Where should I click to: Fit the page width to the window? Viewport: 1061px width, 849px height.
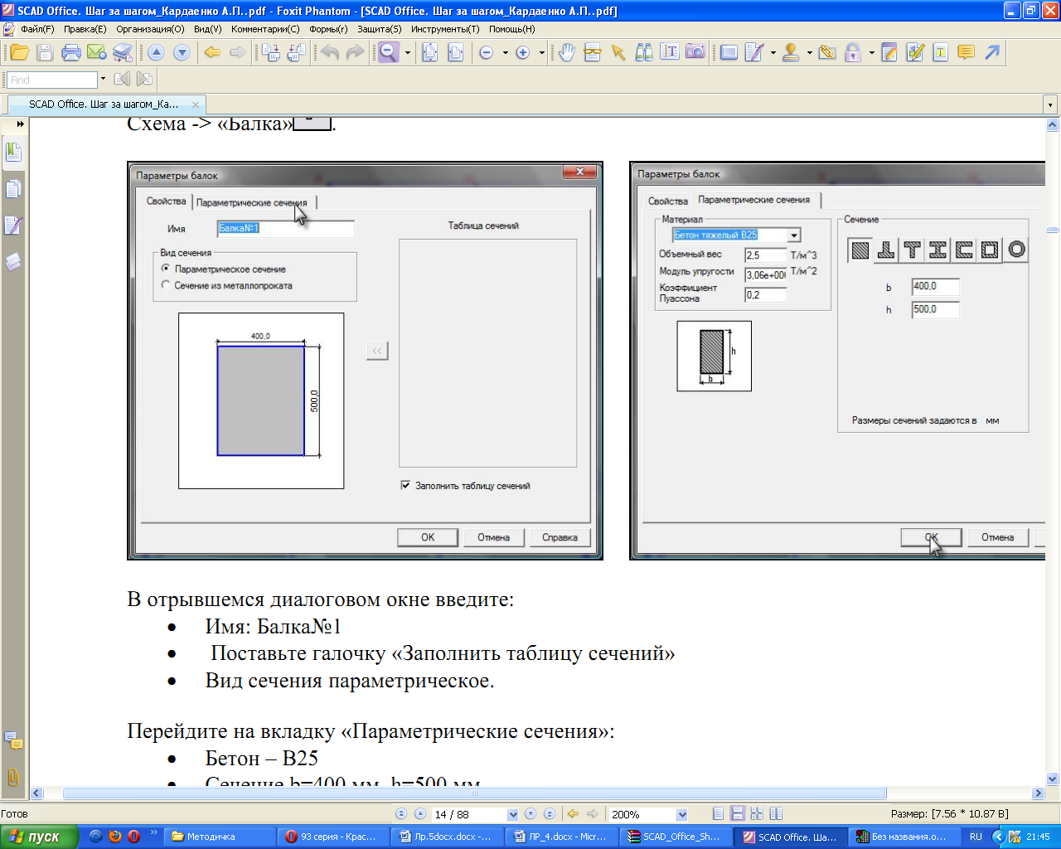tap(456, 52)
